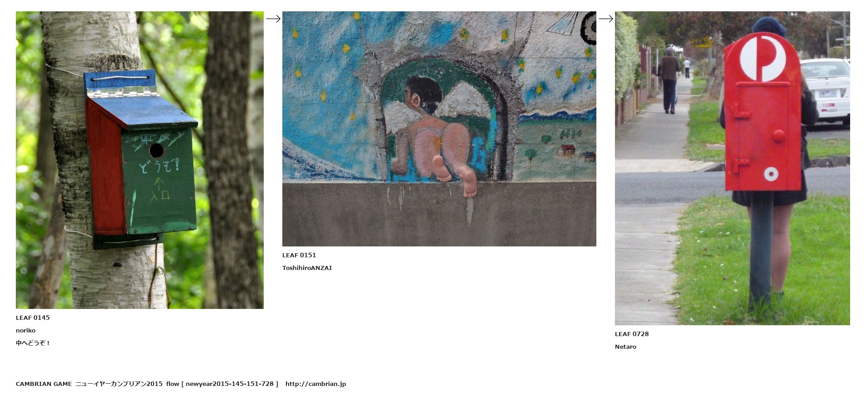Screen dimensions: 866x395
Task: Click flow identifier newyear2015-145-151-728
Action: 229,384
